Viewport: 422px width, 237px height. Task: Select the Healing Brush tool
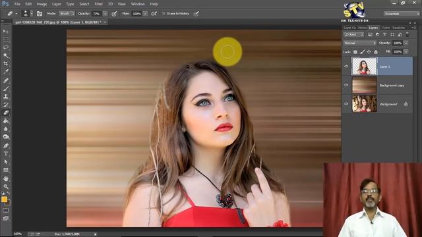coord(6,80)
